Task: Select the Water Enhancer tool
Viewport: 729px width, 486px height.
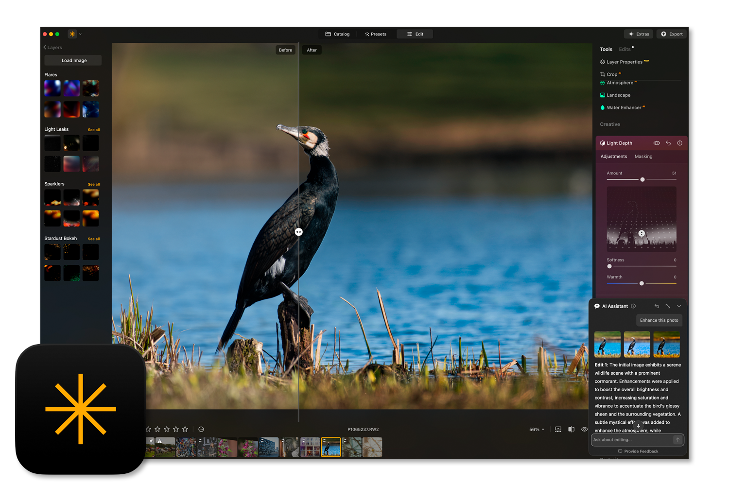Action: [624, 108]
